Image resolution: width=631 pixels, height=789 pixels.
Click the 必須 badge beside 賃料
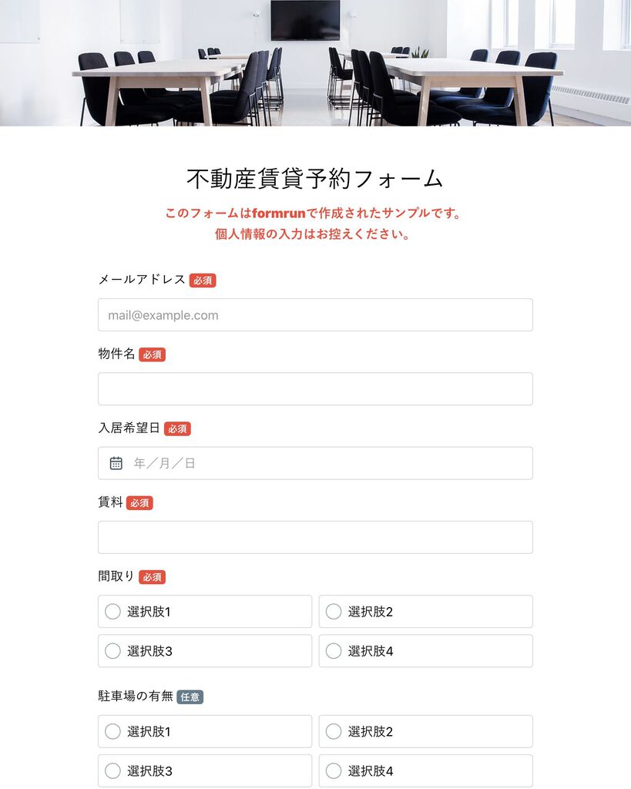[x=139, y=502]
